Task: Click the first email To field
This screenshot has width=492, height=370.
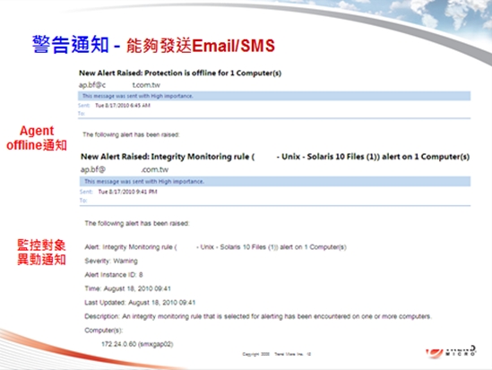Action: pyautogui.click(x=82, y=114)
